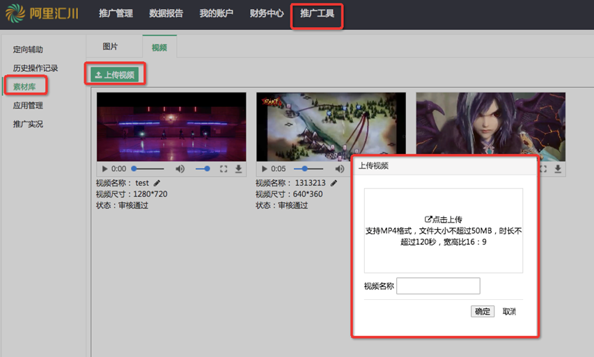The width and height of the screenshot is (594, 357).
Task: Play the 1313213 video
Action: tap(265, 169)
